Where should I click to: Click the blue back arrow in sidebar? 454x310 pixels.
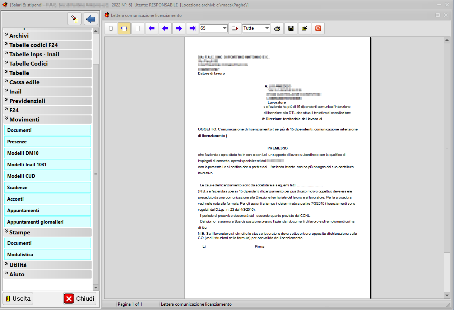coord(91,19)
